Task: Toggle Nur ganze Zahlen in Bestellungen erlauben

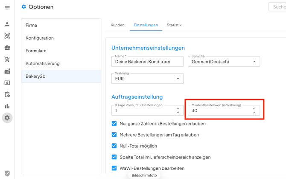Action: coord(114,124)
